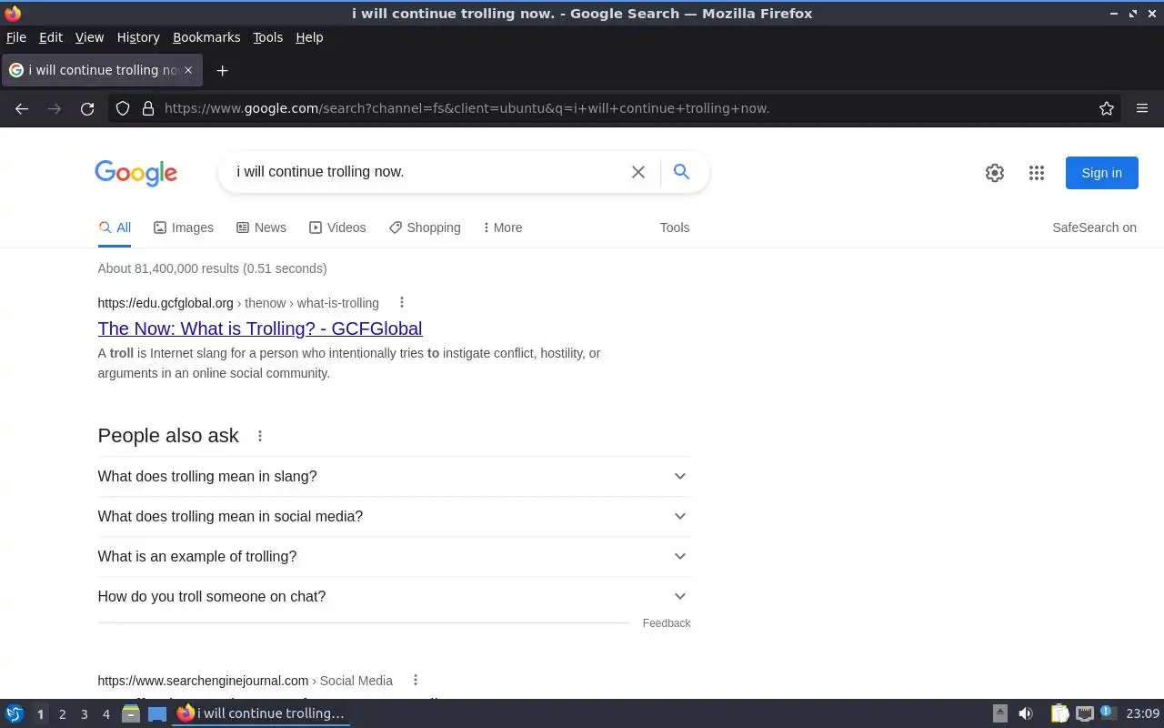The width and height of the screenshot is (1164, 728).
Task: Close the current Google Search tab
Action: click(x=188, y=70)
